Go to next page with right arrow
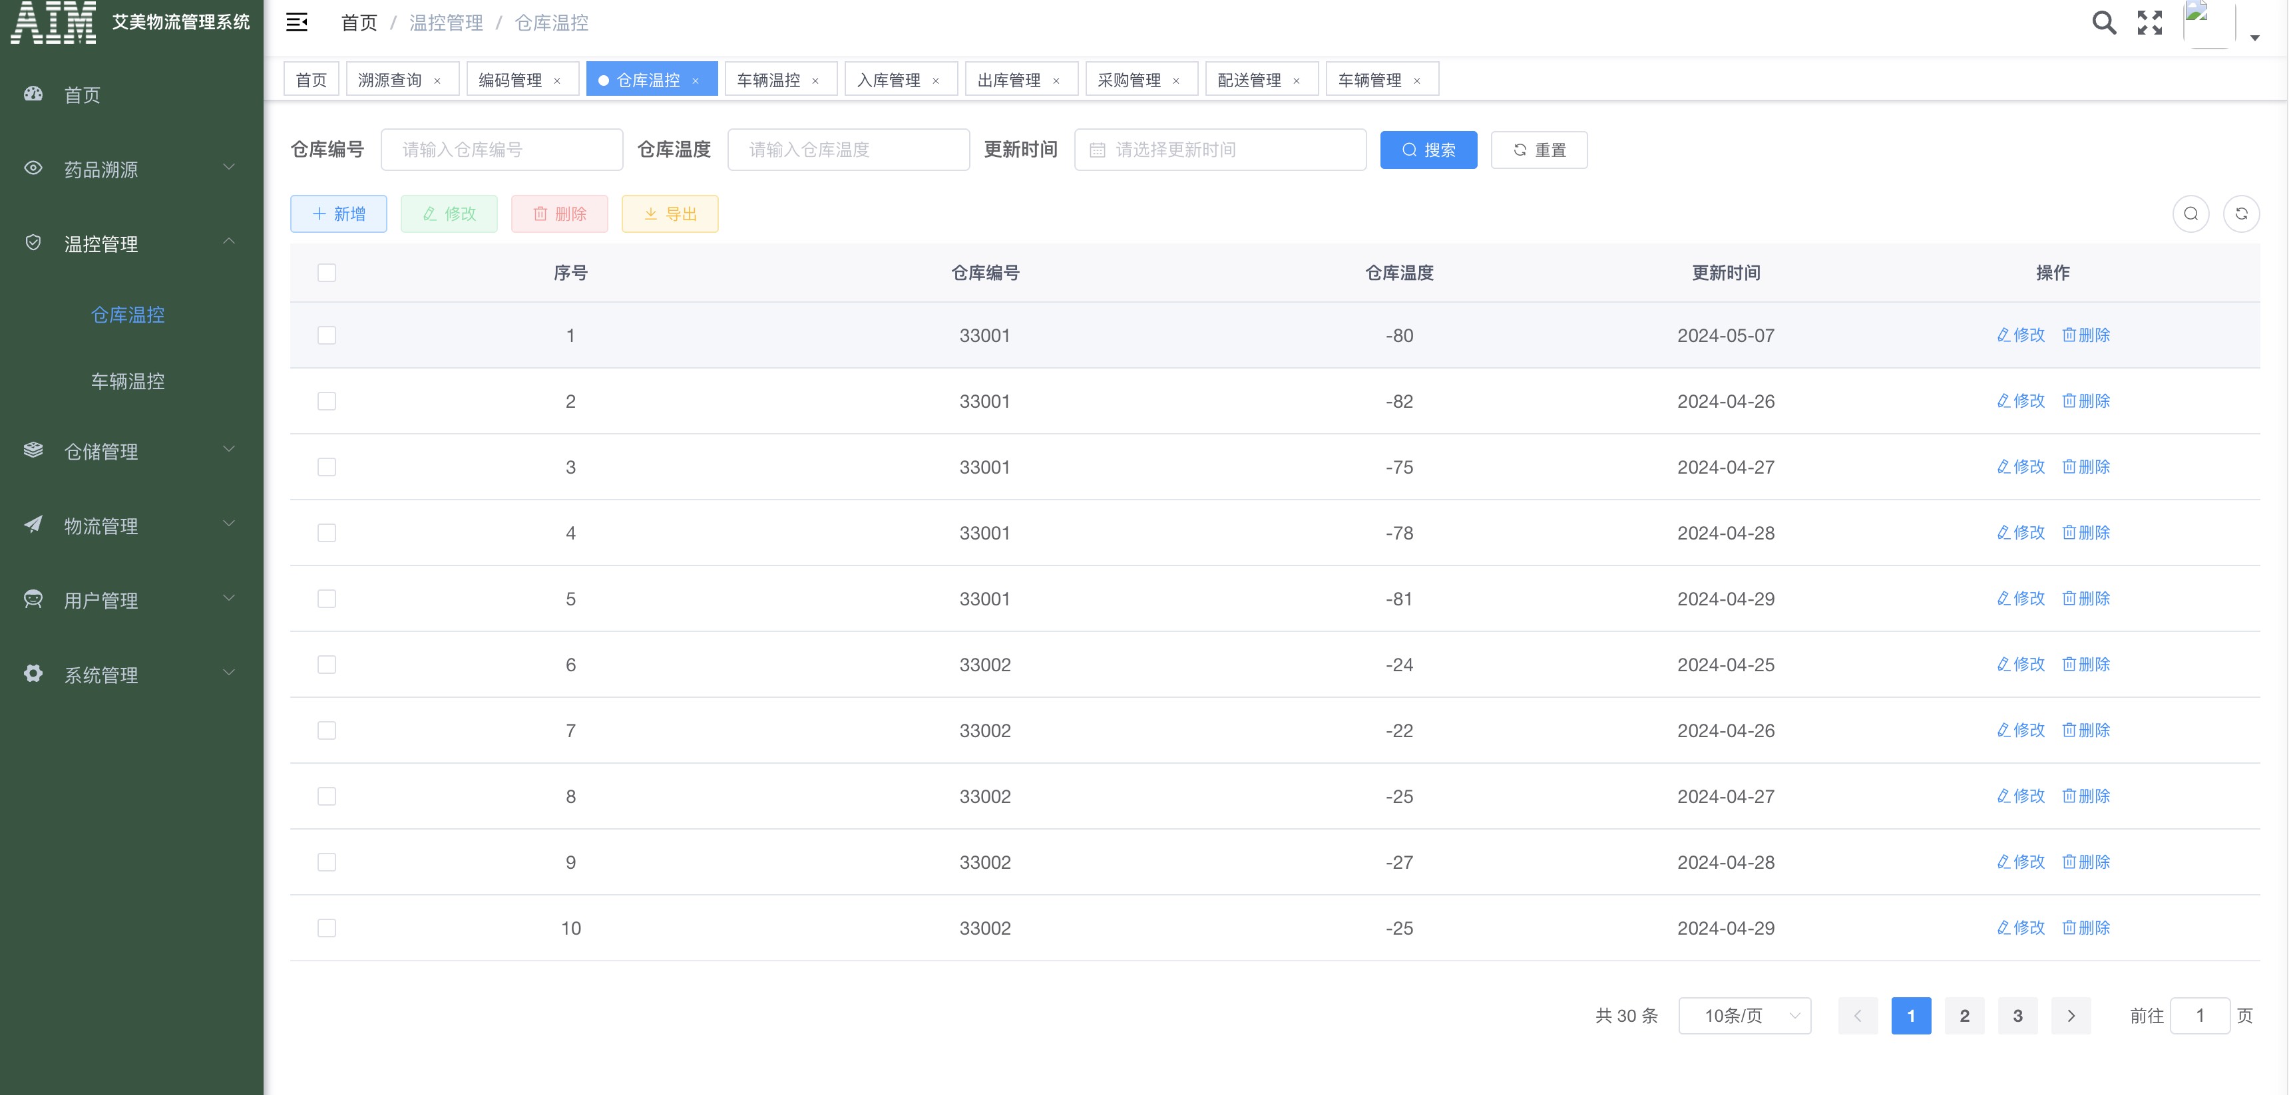 tap(2071, 1015)
